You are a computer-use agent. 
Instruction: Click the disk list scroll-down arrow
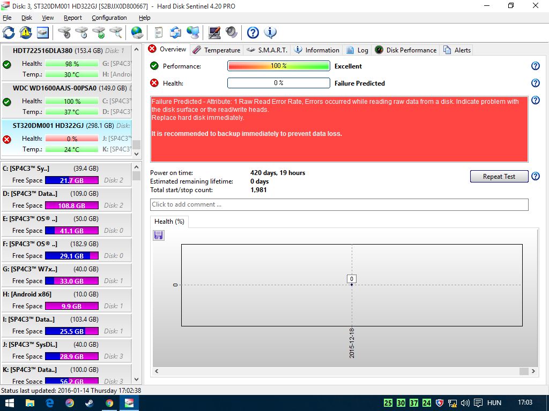click(137, 154)
